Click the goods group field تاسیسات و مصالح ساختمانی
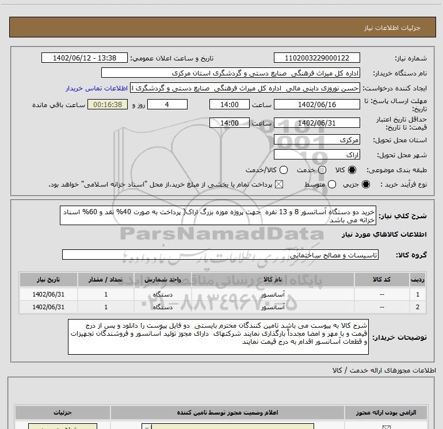The height and width of the screenshot is (429, 443). (x=220, y=255)
